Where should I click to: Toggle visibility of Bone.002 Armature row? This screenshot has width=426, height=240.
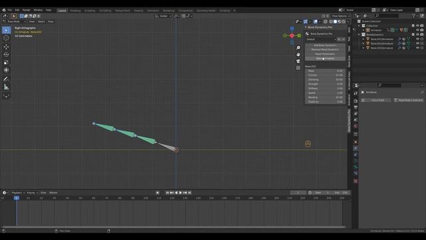pyautogui.click(x=417, y=43)
